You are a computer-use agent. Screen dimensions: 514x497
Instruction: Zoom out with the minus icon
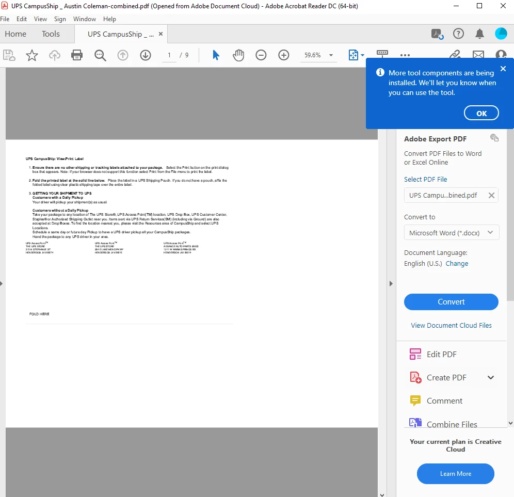tap(261, 55)
